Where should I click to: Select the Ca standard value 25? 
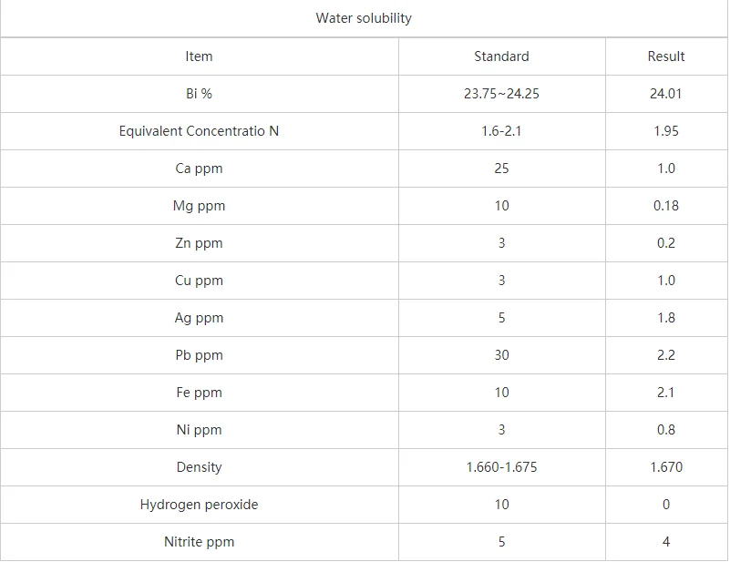pyautogui.click(x=501, y=169)
